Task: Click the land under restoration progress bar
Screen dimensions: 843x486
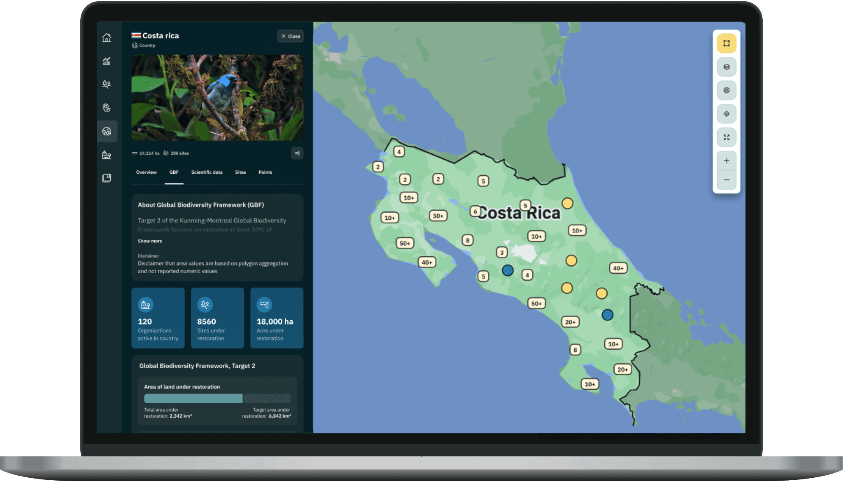Action: tap(217, 398)
